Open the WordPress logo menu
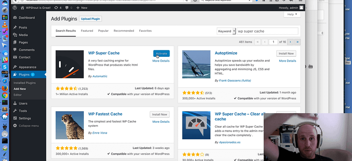 15,8
